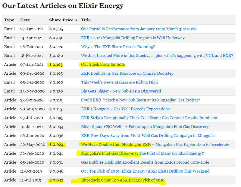Select the date '11-Jul-2019'
The image size is (241, 187).
pyautogui.click(x=31, y=180)
